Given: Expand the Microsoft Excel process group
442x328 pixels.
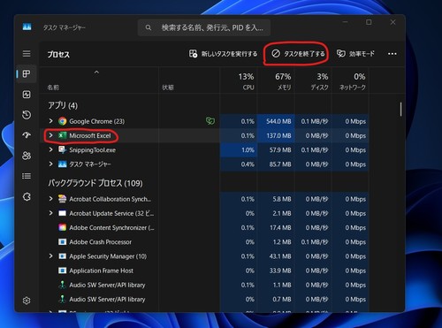Looking at the screenshot, I should (x=50, y=135).
